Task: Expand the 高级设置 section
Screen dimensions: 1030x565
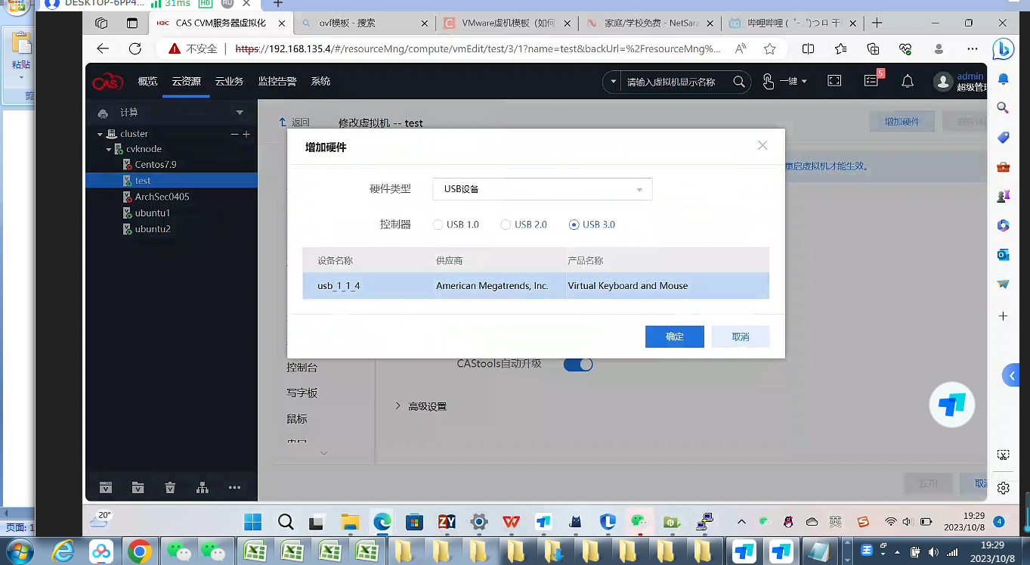Action: (421, 406)
